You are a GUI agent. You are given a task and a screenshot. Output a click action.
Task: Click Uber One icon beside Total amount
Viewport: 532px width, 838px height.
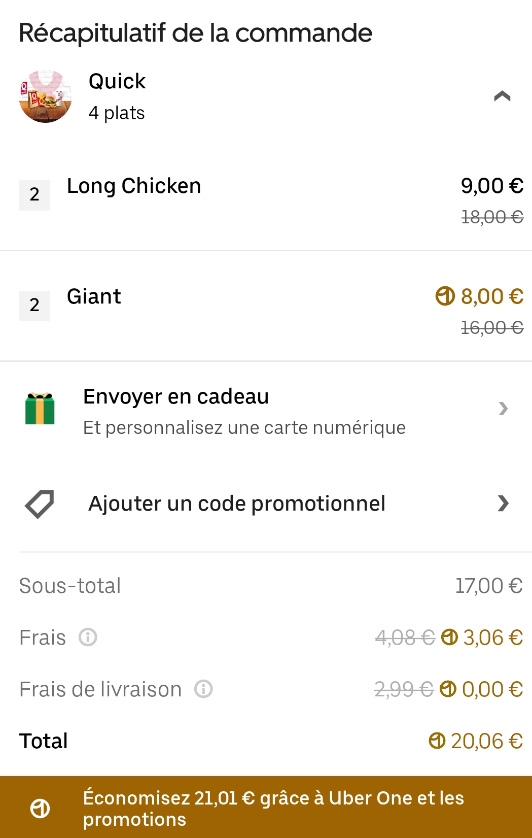[x=437, y=741]
